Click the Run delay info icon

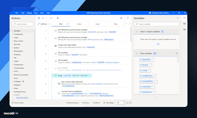(x=131, y=103)
